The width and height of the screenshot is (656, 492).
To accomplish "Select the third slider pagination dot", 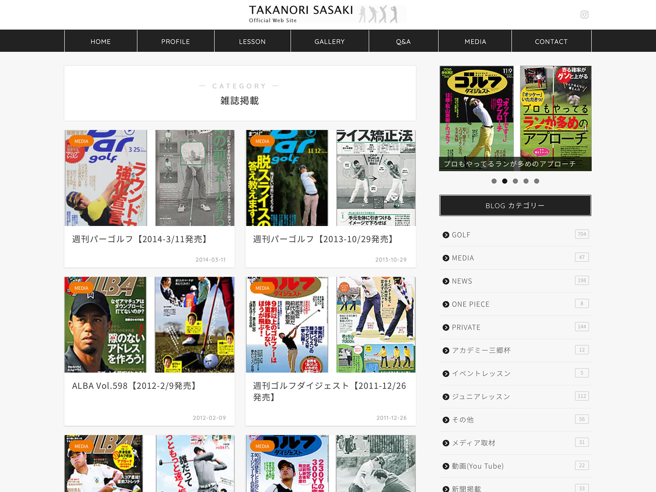I will click(x=515, y=181).
